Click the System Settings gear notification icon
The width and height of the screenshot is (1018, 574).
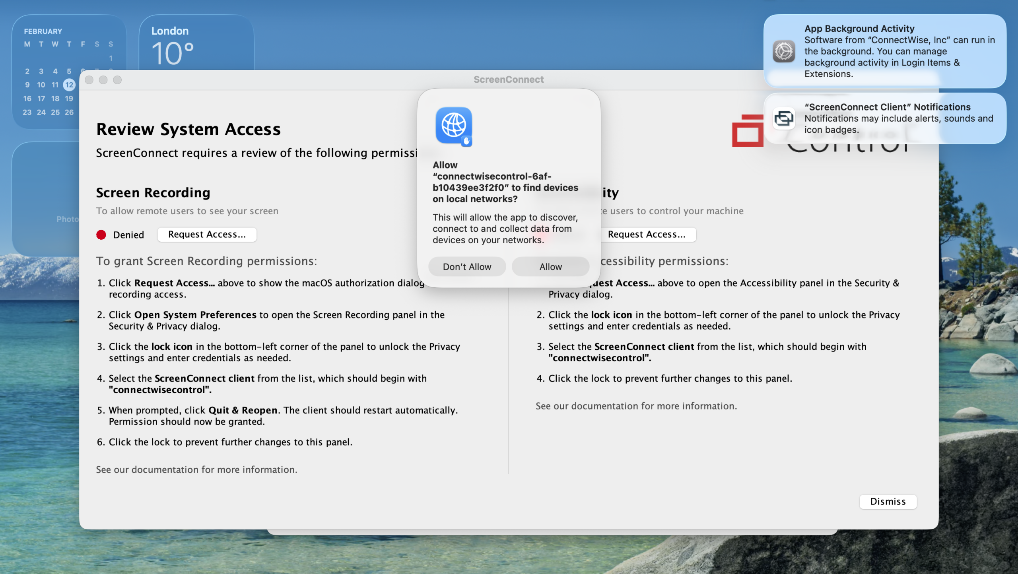784,51
